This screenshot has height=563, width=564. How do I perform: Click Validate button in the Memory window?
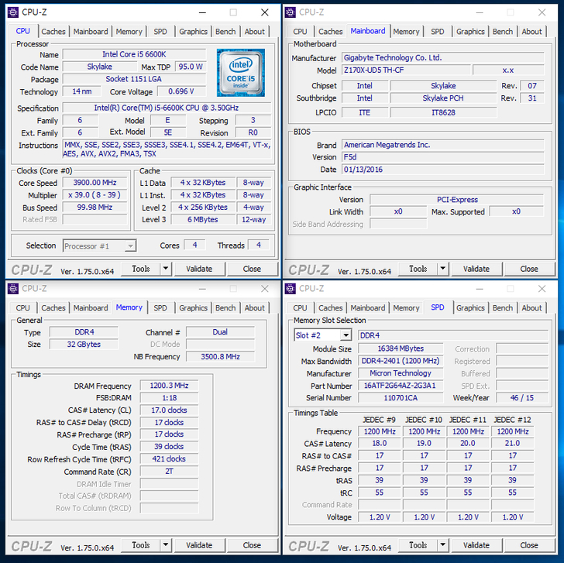[199, 545]
